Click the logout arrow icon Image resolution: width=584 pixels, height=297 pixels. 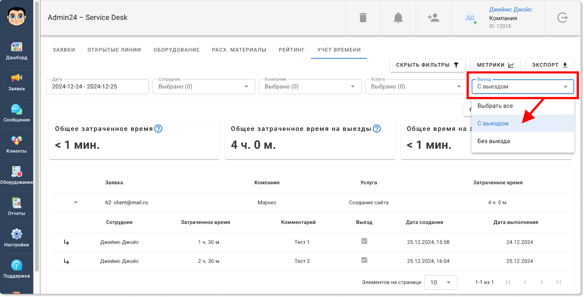pyautogui.click(x=562, y=18)
